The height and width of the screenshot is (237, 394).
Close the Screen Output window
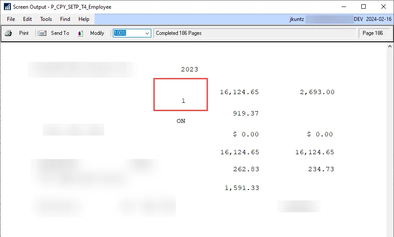click(x=384, y=7)
